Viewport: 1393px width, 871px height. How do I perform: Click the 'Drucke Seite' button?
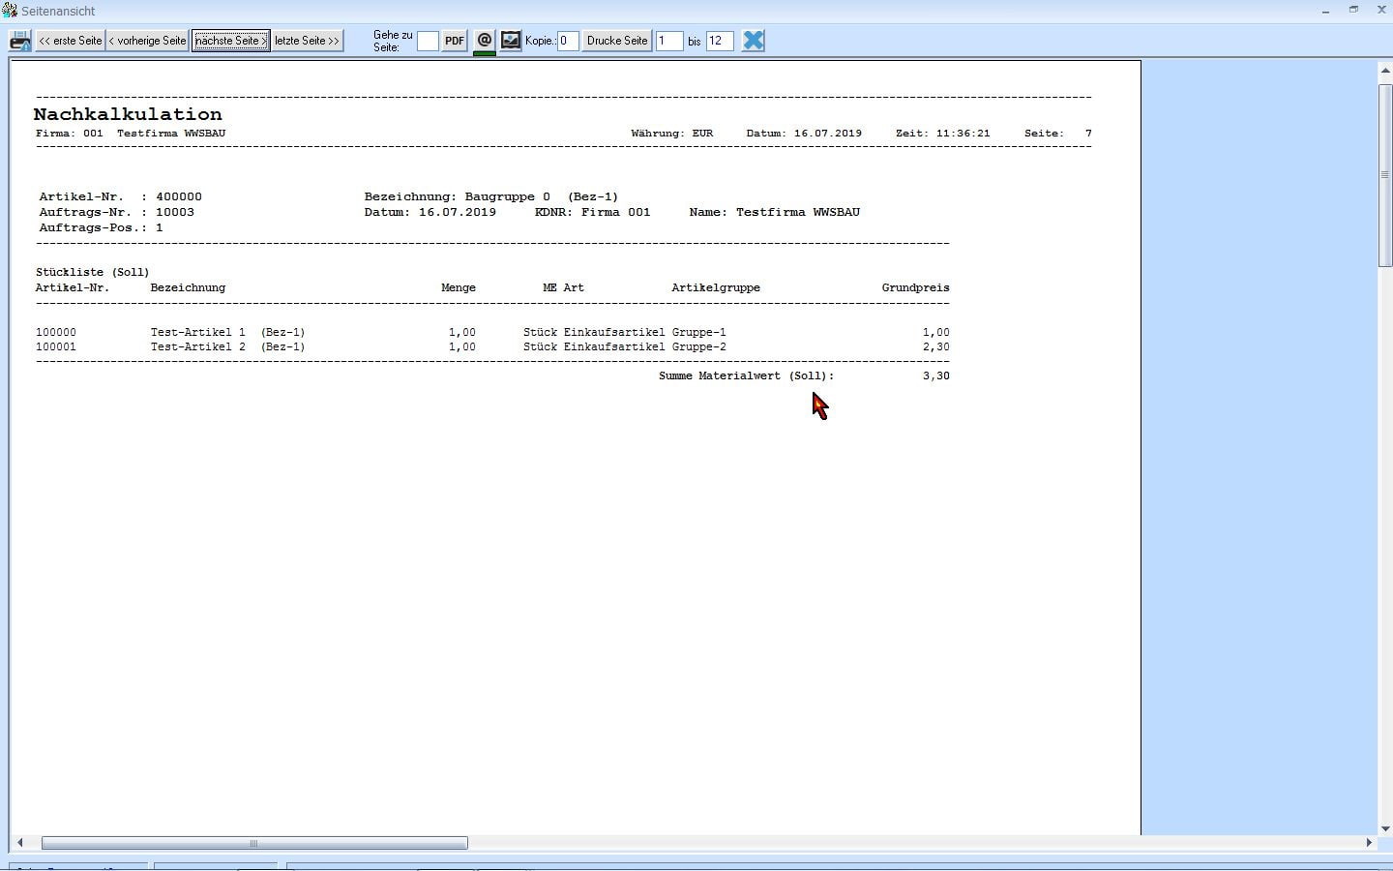617,41
